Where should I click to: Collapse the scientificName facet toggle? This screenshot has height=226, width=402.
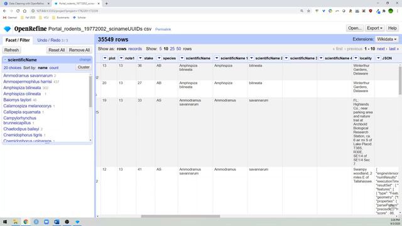(5, 60)
